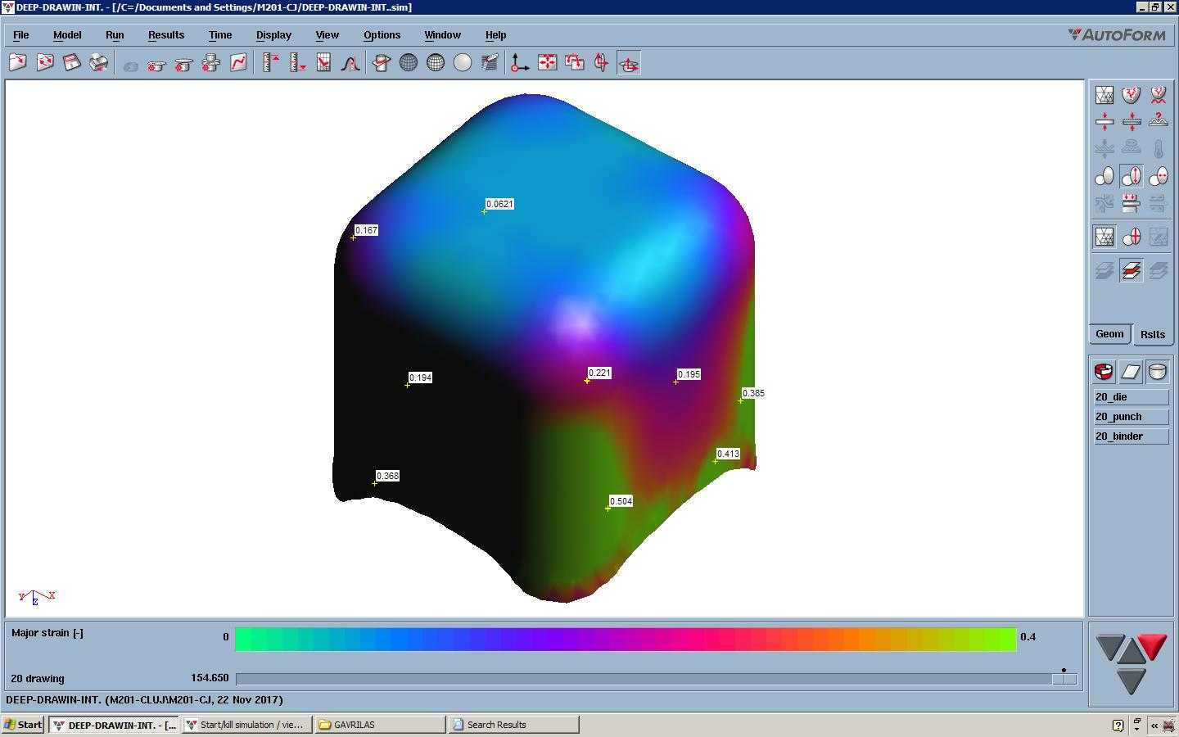
Task: Click the drawing time slider handle
Action: pyautogui.click(x=1064, y=679)
